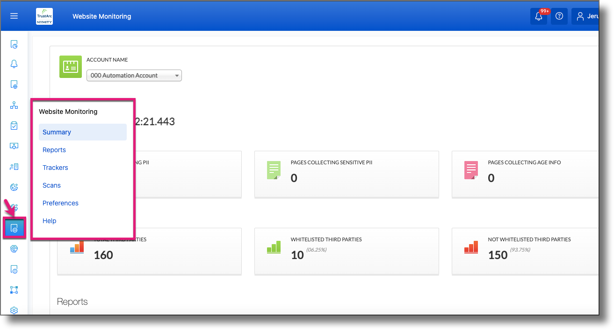Screen dimensions: 614x330
Task: Click the (93.75%) percentage text
Action: click(520, 250)
